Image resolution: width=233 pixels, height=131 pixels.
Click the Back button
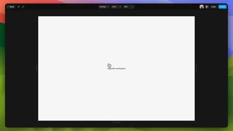[x=11, y=7]
